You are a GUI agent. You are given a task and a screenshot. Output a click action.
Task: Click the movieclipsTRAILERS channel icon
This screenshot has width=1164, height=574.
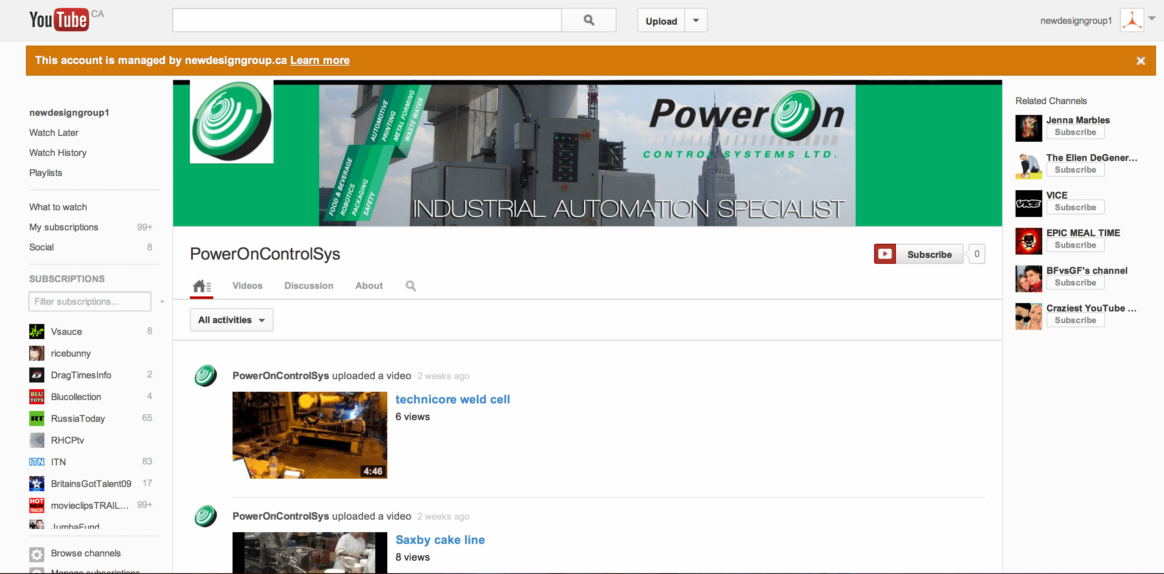pyautogui.click(x=37, y=505)
